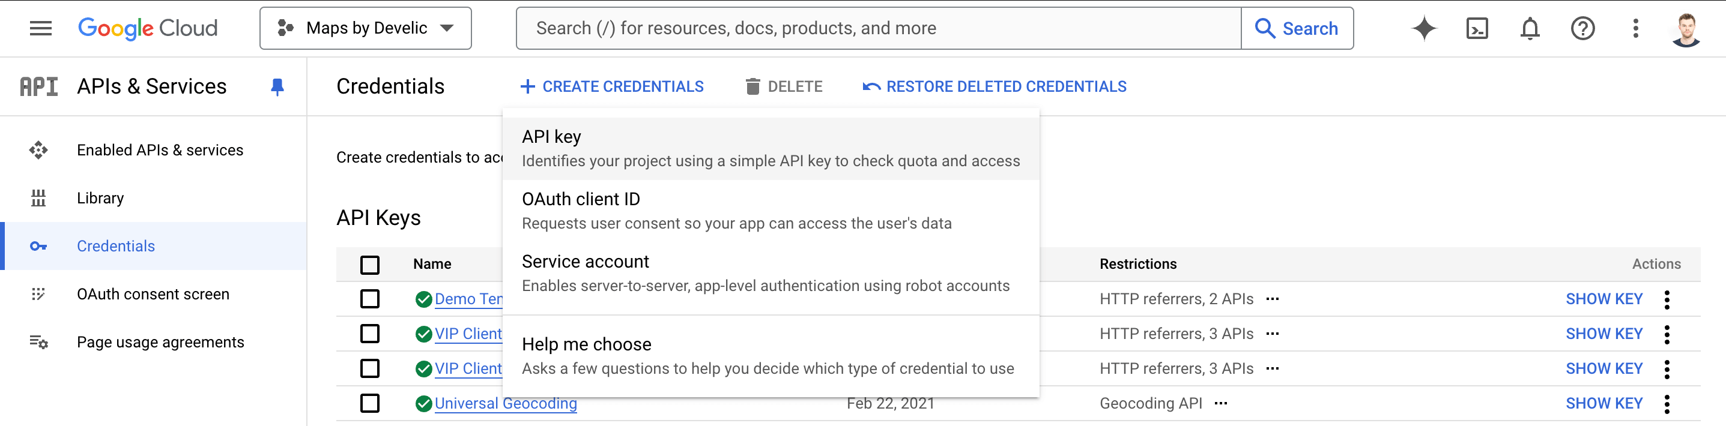Open the Maps by Develic project selector
Image resolution: width=1726 pixels, height=426 pixels.
coord(365,28)
